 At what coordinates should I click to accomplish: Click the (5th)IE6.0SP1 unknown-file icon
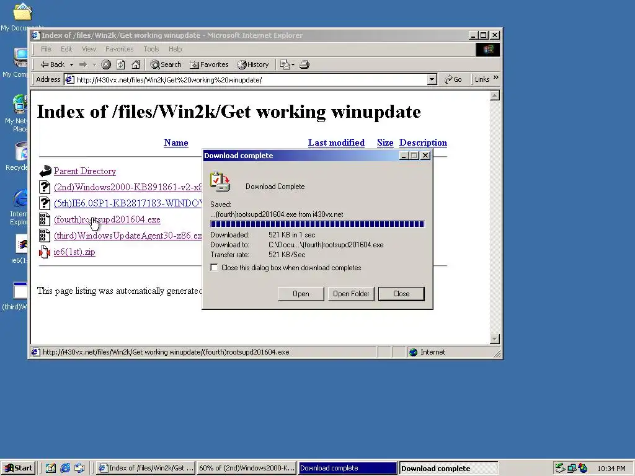pyautogui.click(x=45, y=203)
